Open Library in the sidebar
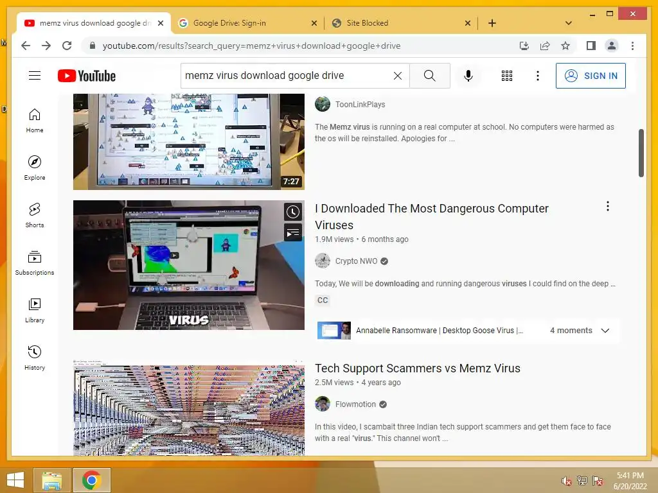This screenshot has width=658, height=493. [x=35, y=310]
